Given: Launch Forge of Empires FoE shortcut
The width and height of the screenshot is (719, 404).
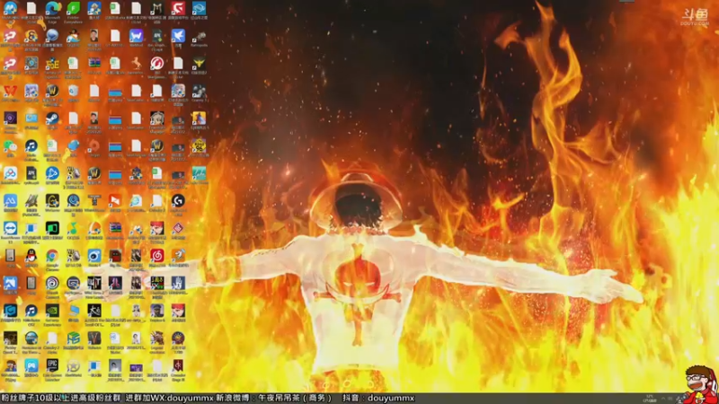Looking at the screenshot, I should (x=52, y=63).
